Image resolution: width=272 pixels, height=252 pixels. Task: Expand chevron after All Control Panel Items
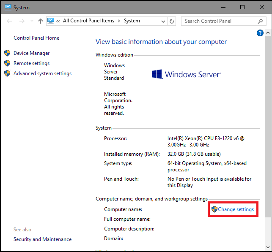tap(119, 21)
